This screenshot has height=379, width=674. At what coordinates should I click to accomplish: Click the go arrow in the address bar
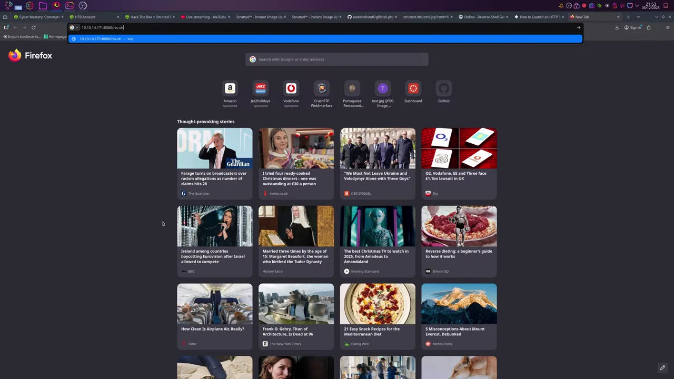579,27
